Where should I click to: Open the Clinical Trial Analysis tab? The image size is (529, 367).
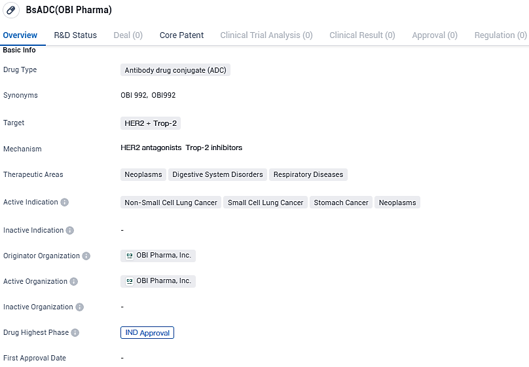(x=266, y=35)
